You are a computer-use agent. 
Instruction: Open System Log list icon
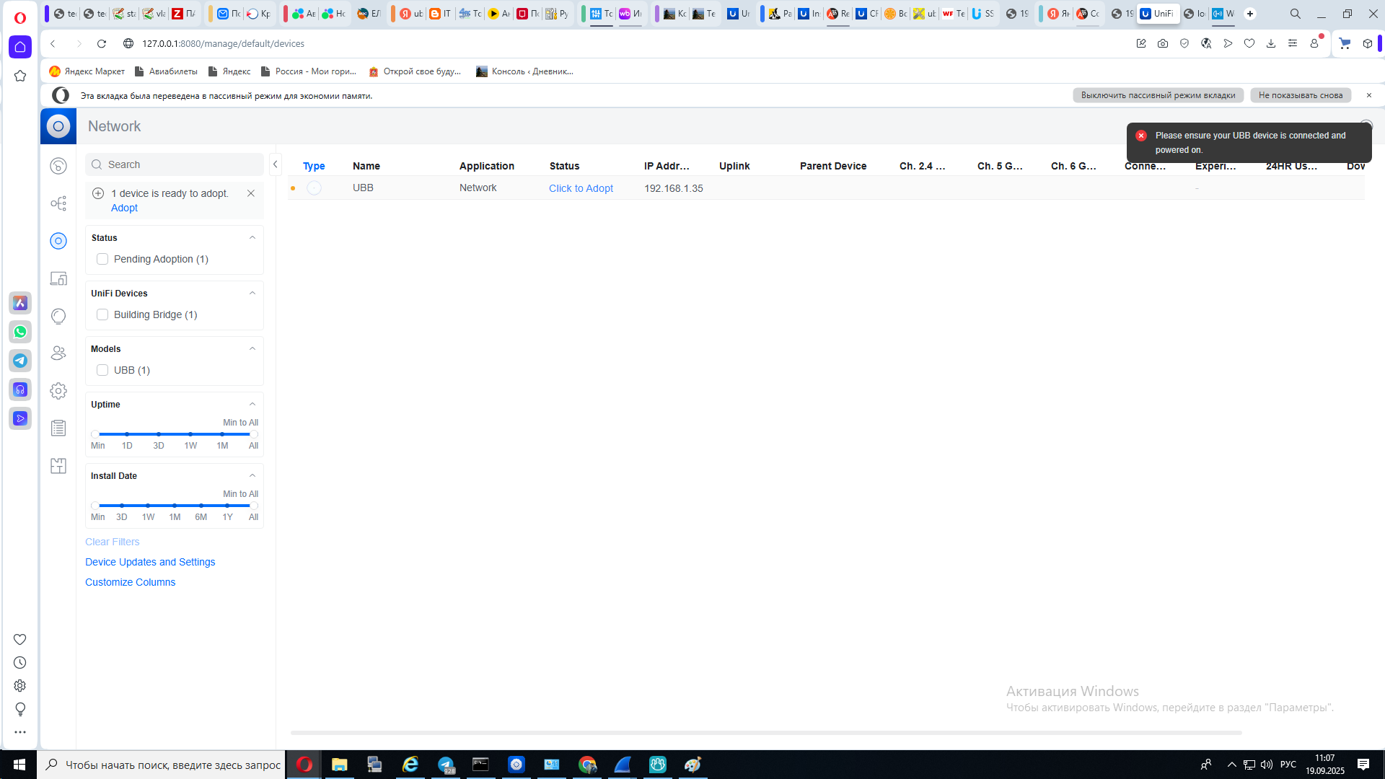click(x=58, y=428)
